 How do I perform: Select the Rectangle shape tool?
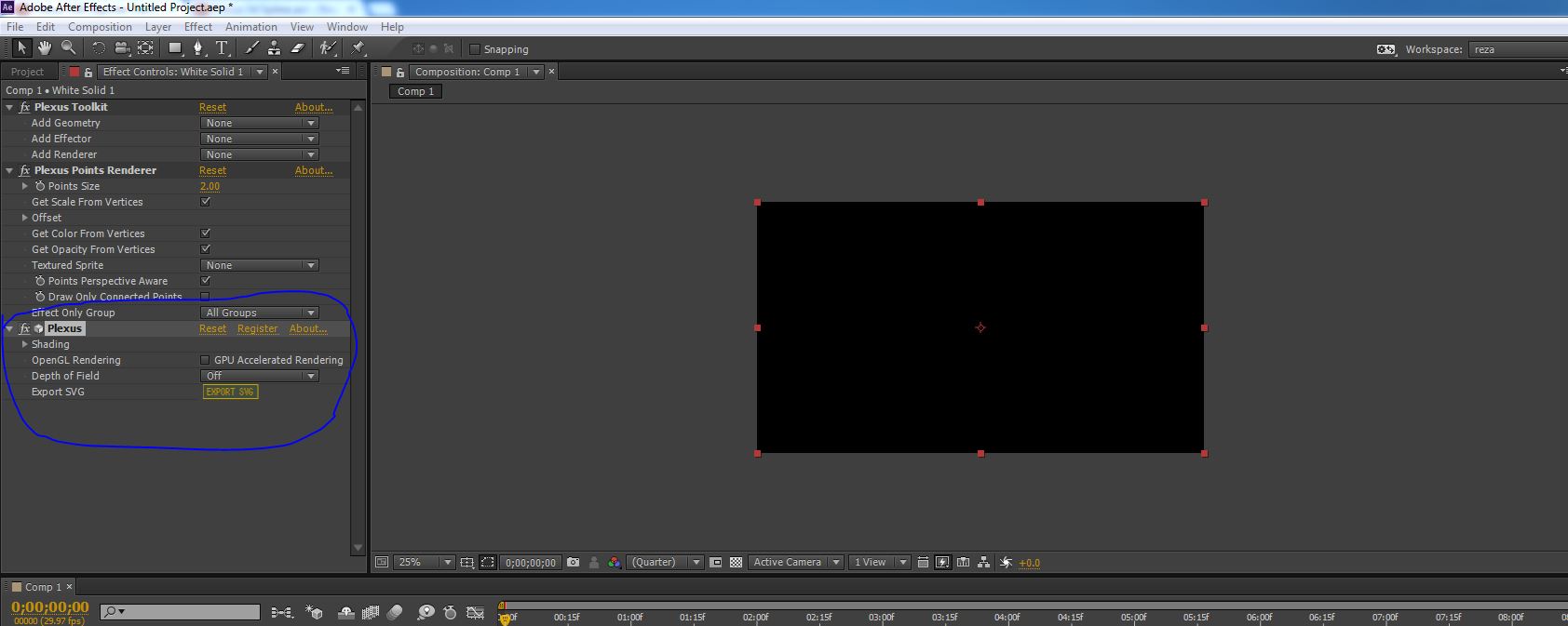tap(175, 48)
